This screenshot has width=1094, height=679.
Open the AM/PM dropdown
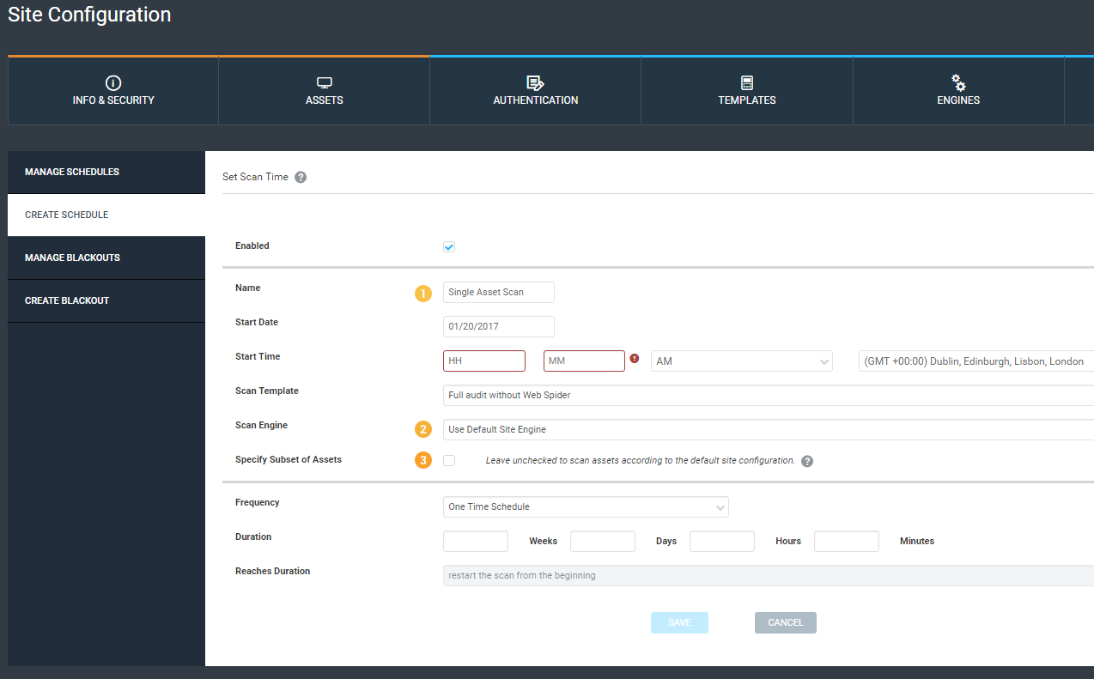tap(741, 361)
